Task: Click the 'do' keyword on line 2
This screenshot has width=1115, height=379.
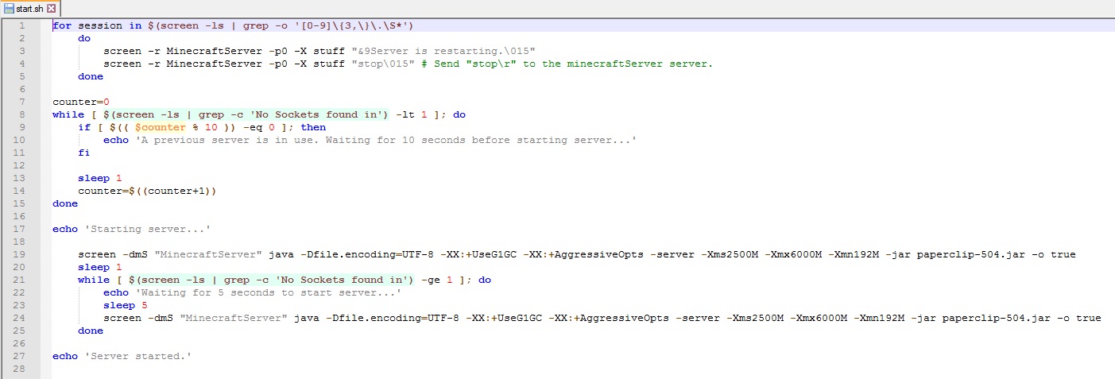Action: [84, 38]
